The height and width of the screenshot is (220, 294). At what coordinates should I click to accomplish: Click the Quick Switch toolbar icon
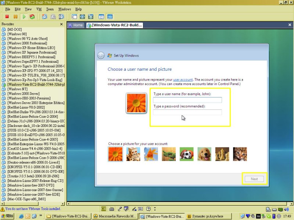[x=91, y=16]
